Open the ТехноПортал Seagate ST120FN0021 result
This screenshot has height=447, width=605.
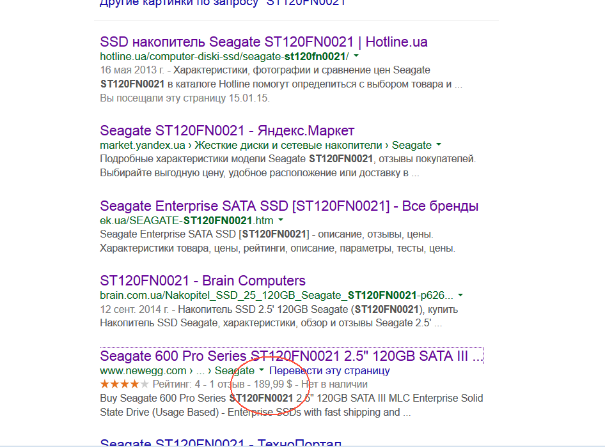click(x=221, y=443)
